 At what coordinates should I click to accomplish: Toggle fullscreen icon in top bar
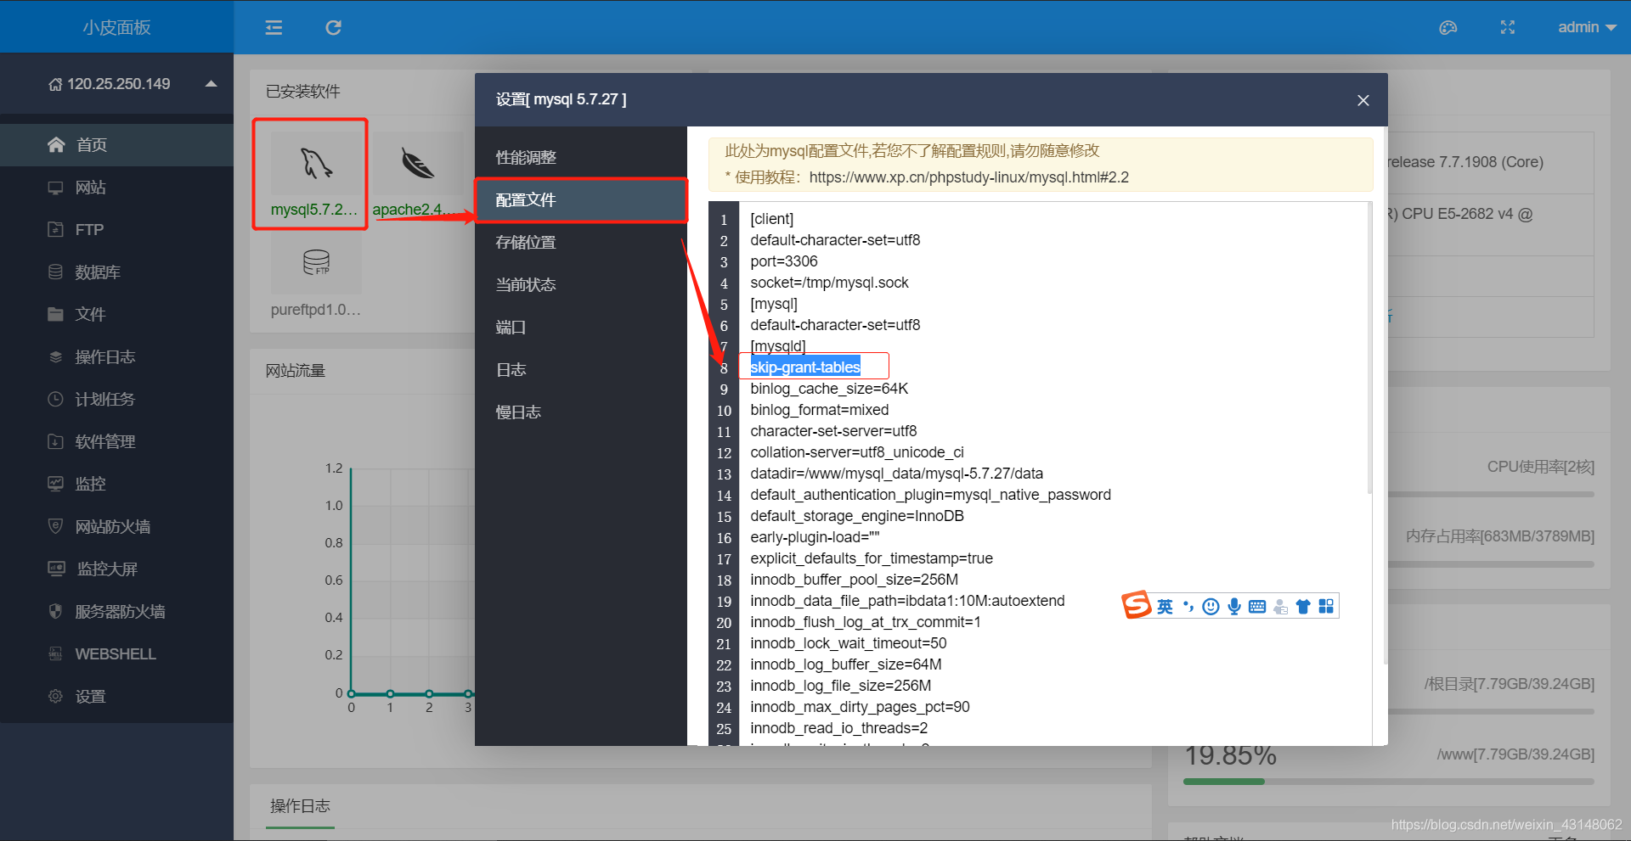[x=1508, y=28]
